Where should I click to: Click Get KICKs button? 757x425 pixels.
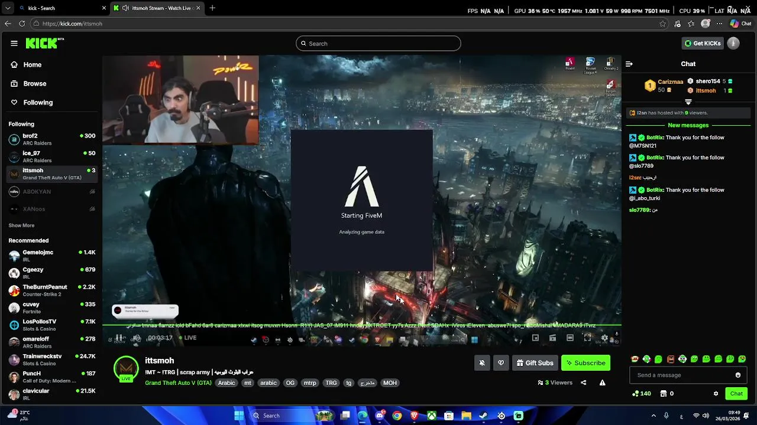[x=702, y=43]
